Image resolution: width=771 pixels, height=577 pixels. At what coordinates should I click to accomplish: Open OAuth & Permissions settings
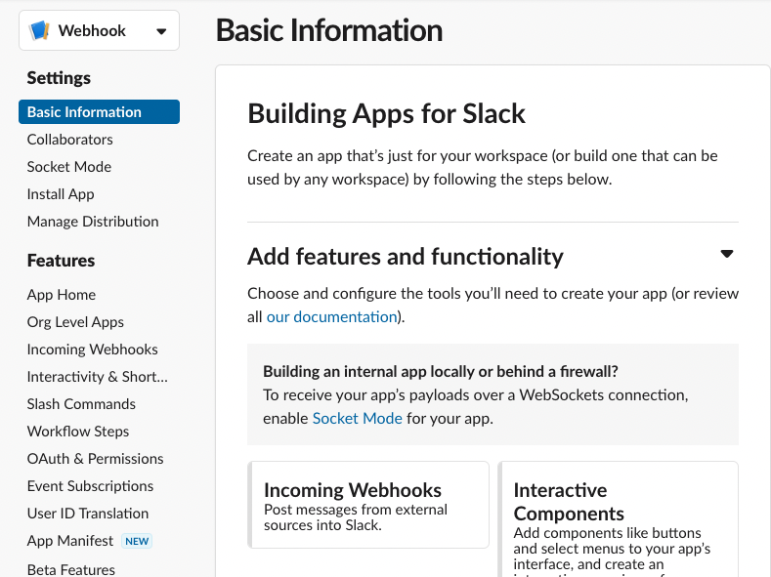[96, 459]
